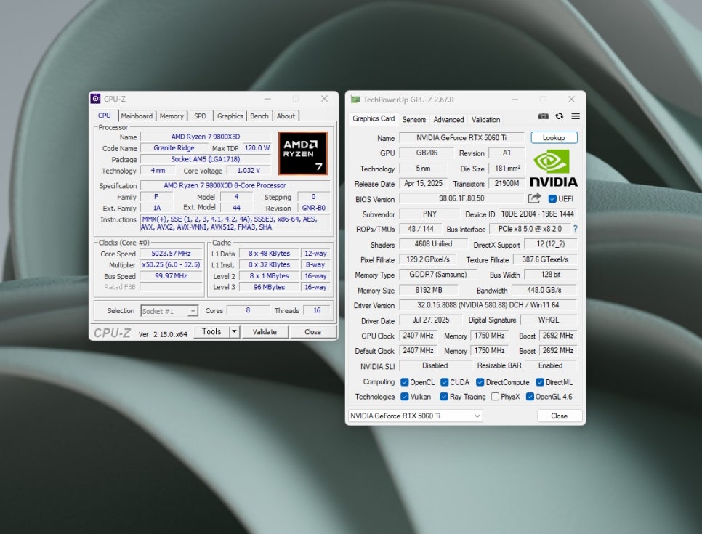Click the GPU-Z refresh icon
This screenshot has width=702, height=534.
pos(559,116)
